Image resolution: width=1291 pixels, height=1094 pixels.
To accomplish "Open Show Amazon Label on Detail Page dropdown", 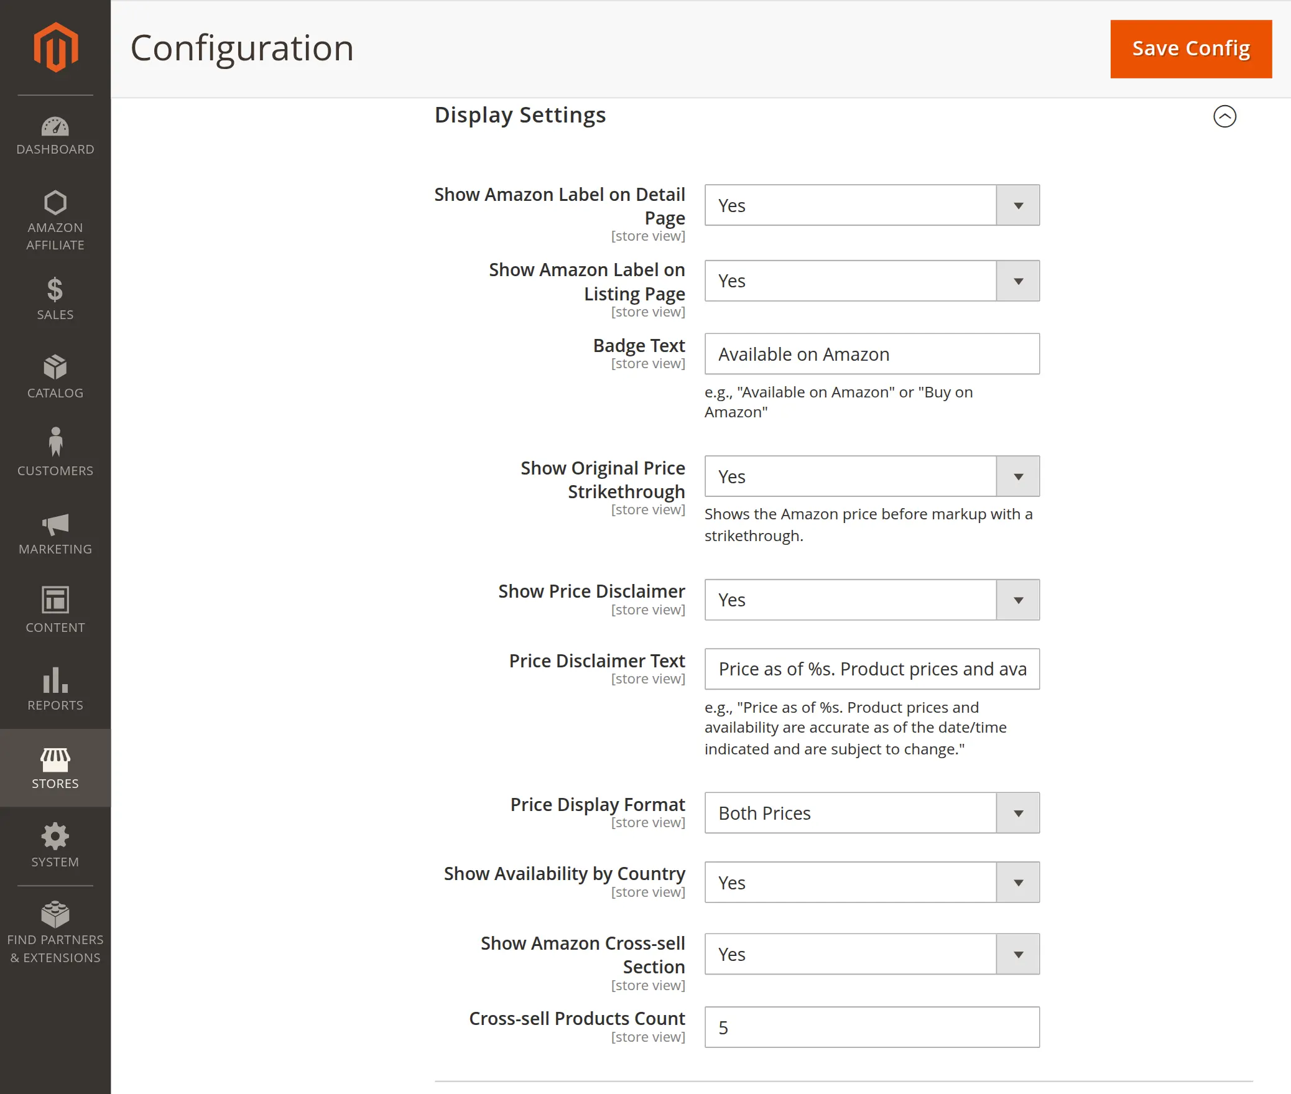I will [x=872, y=205].
